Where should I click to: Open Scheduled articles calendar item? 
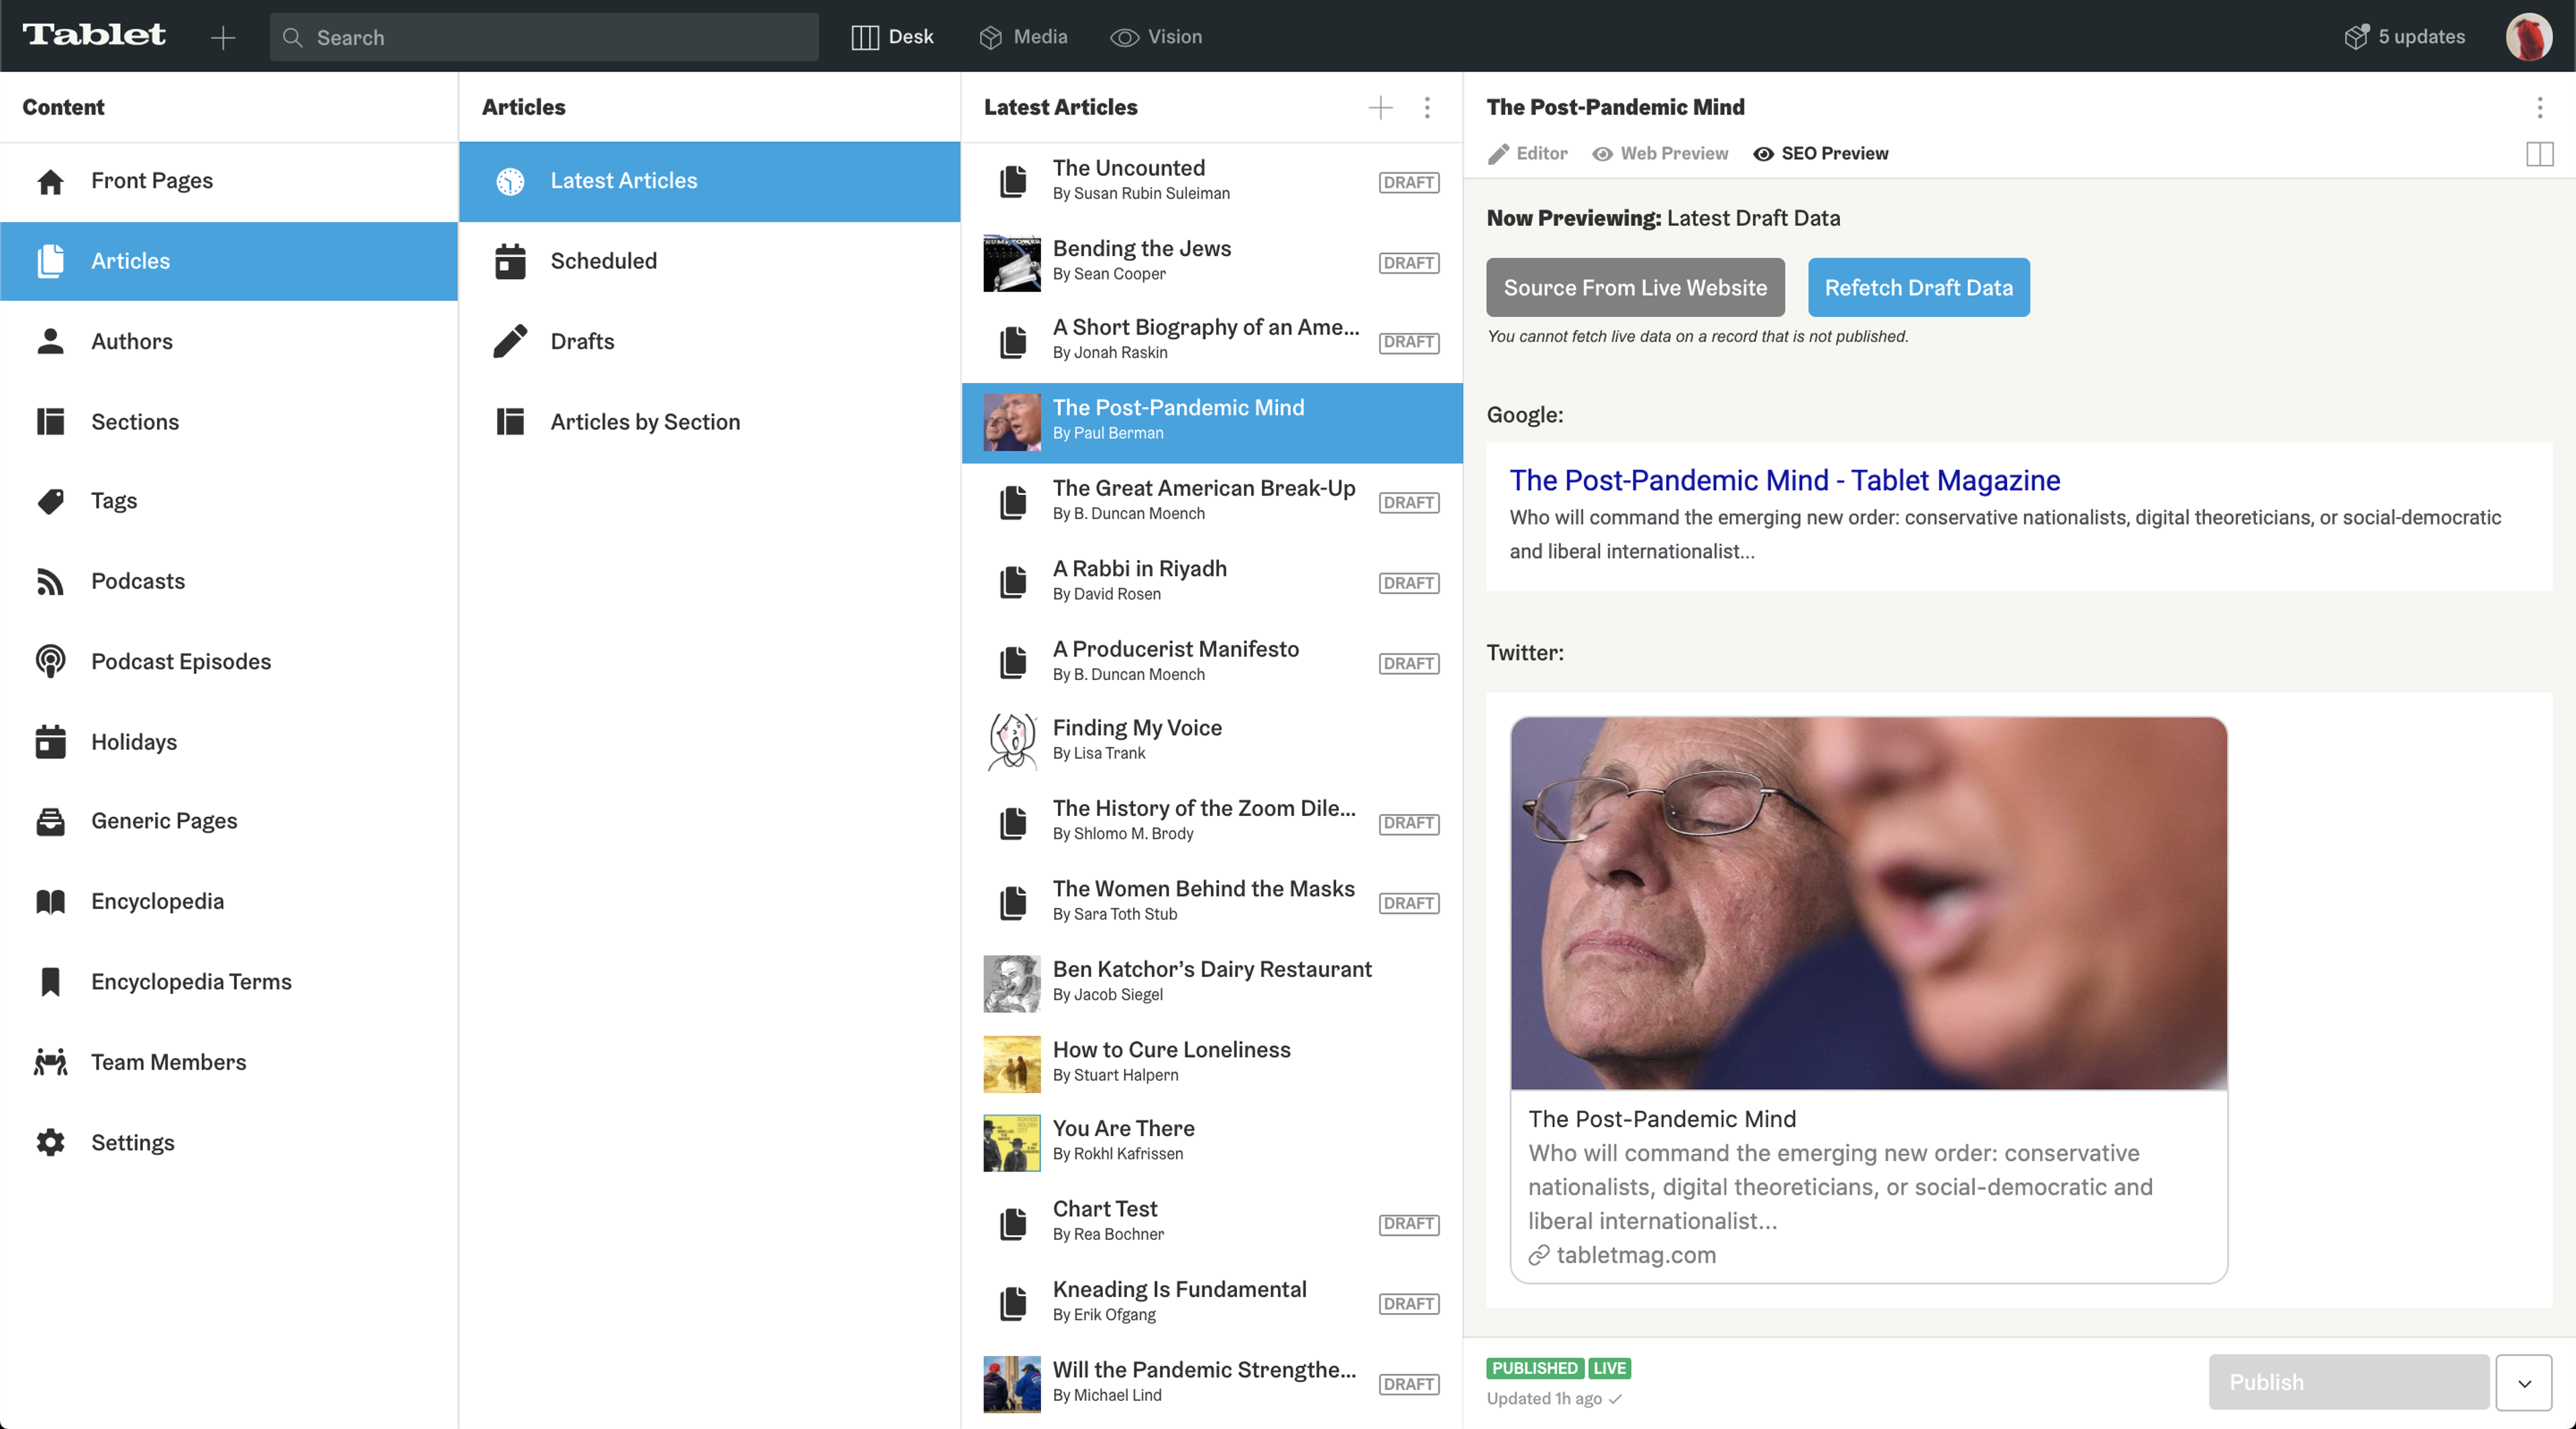click(603, 261)
